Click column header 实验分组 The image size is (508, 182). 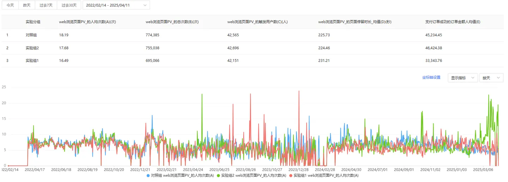[x=33, y=22]
